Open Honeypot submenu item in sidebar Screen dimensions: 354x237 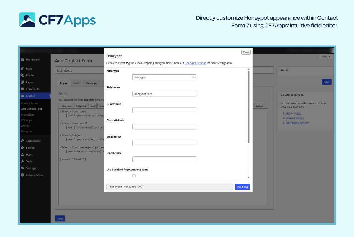click(x=27, y=131)
